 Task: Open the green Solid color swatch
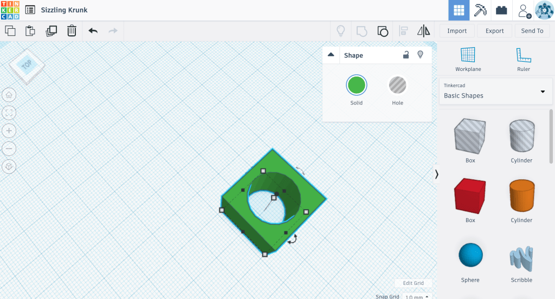tap(356, 86)
